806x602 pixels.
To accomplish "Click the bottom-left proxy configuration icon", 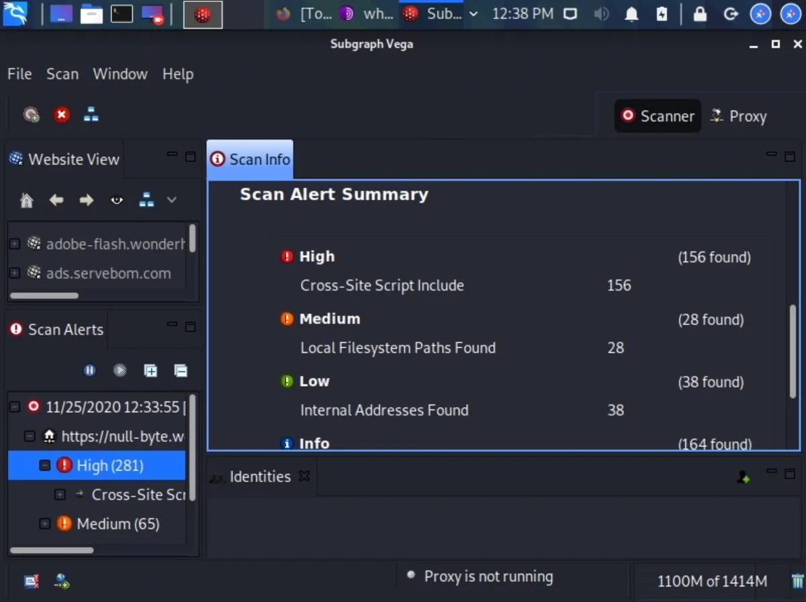I will click(x=62, y=581).
